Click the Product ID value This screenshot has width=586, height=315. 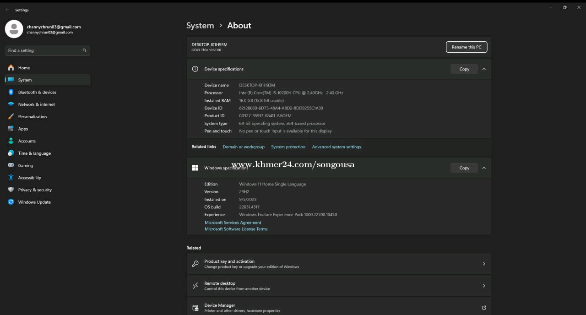tap(265, 116)
